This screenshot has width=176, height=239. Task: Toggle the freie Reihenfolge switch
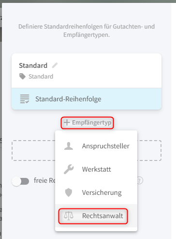click(20, 181)
